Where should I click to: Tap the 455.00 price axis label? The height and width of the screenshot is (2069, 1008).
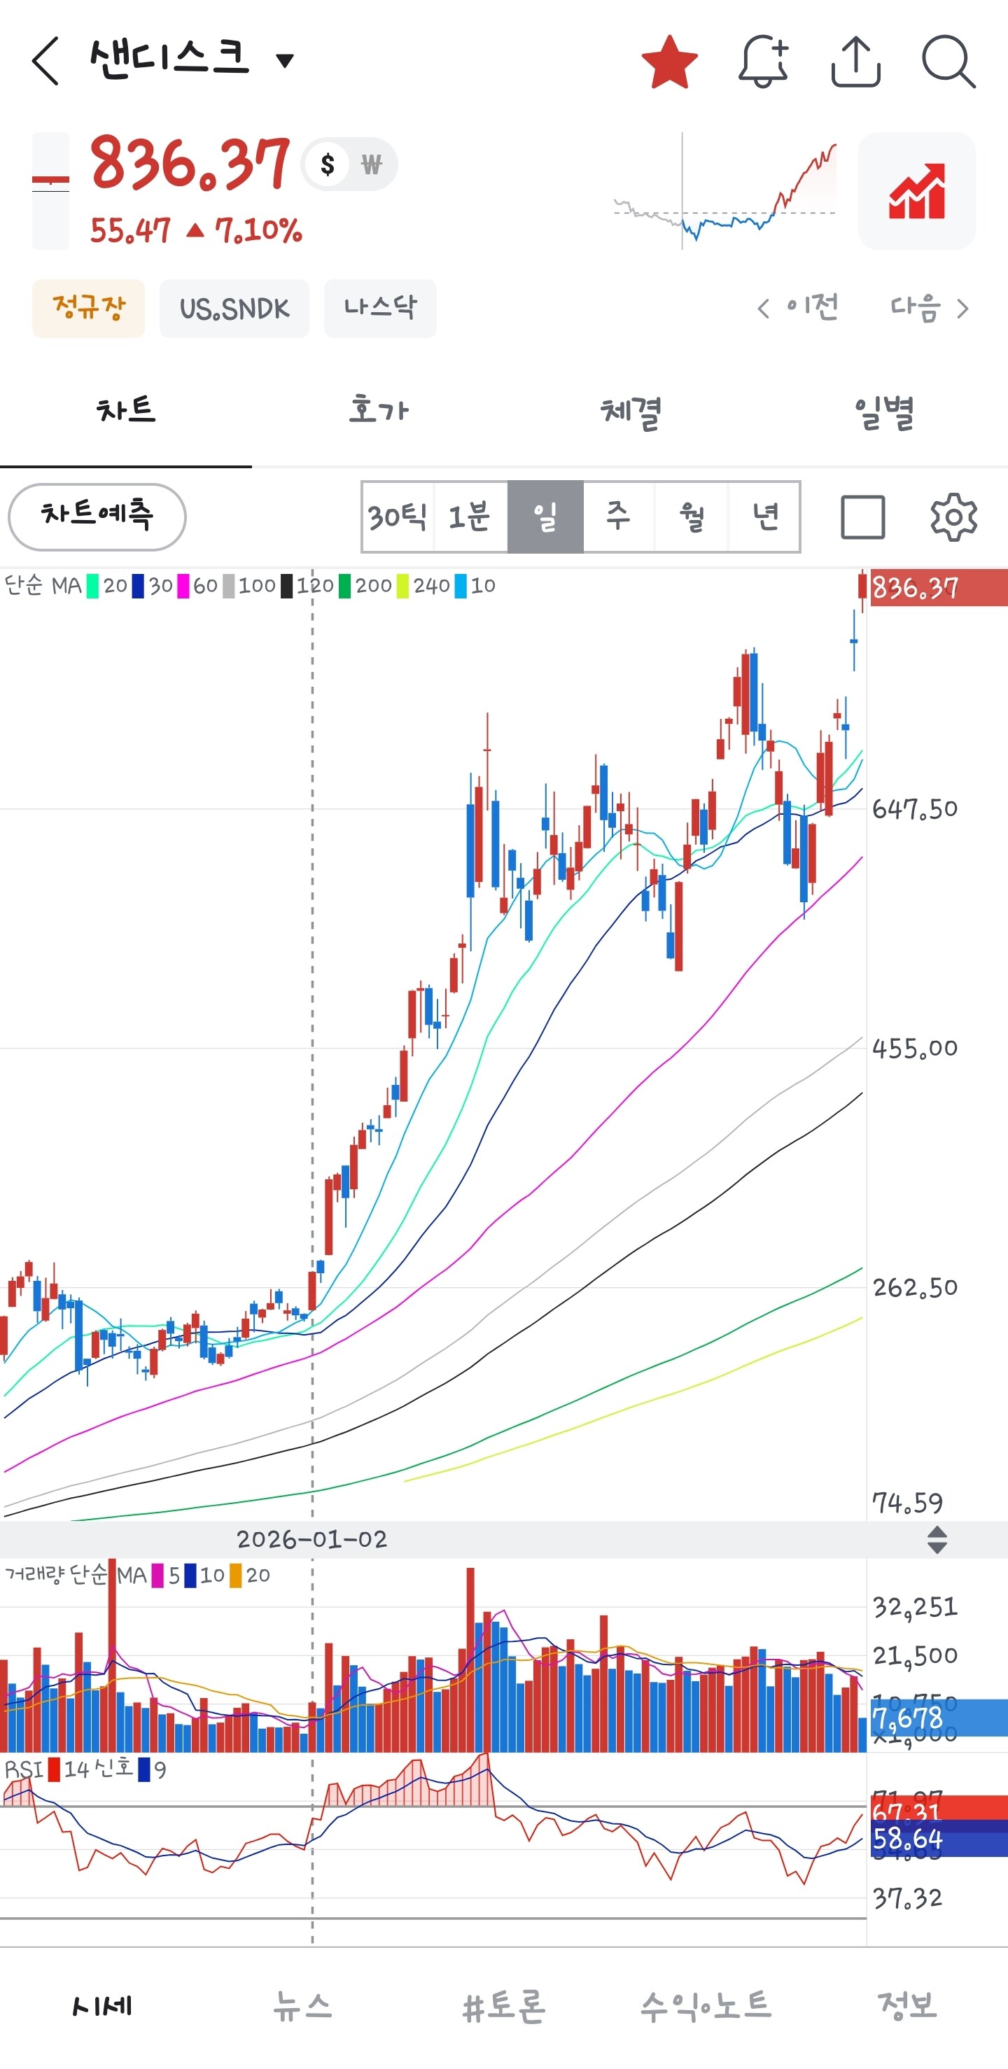pyautogui.click(x=915, y=1048)
